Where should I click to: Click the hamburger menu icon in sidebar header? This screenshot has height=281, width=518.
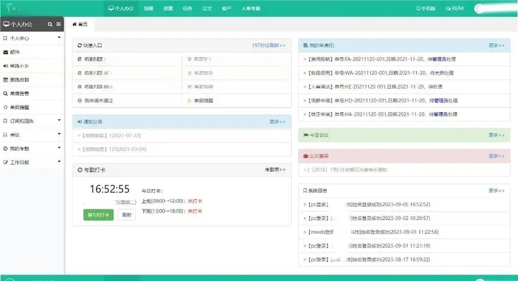(x=58, y=24)
